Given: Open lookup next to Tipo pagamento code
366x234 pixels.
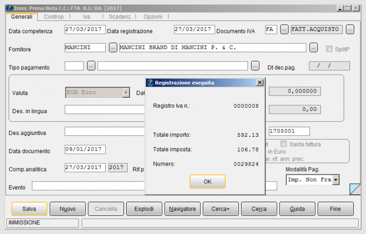Looking at the screenshot, I should (x=91, y=66).
